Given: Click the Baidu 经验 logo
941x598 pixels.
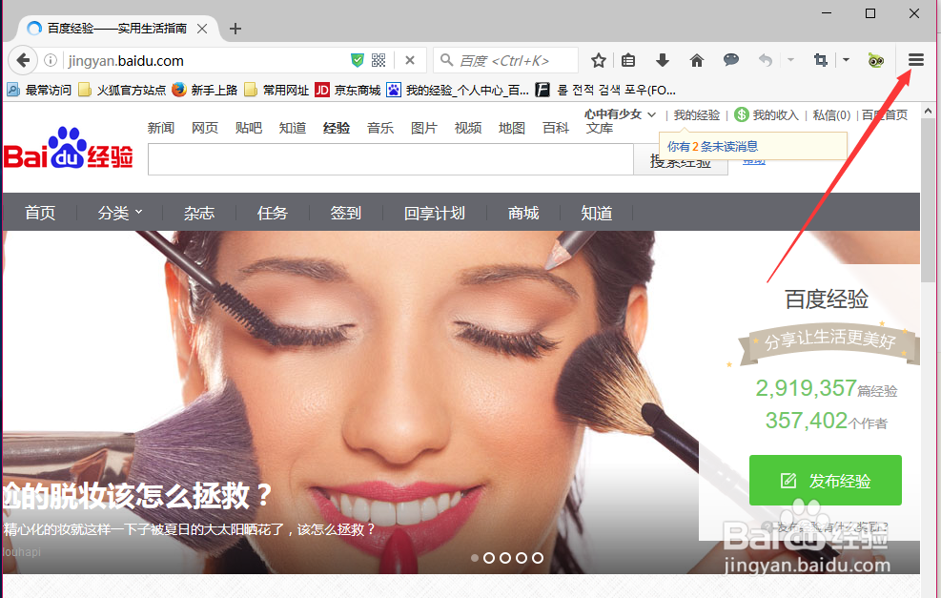Looking at the screenshot, I should point(68,149).
